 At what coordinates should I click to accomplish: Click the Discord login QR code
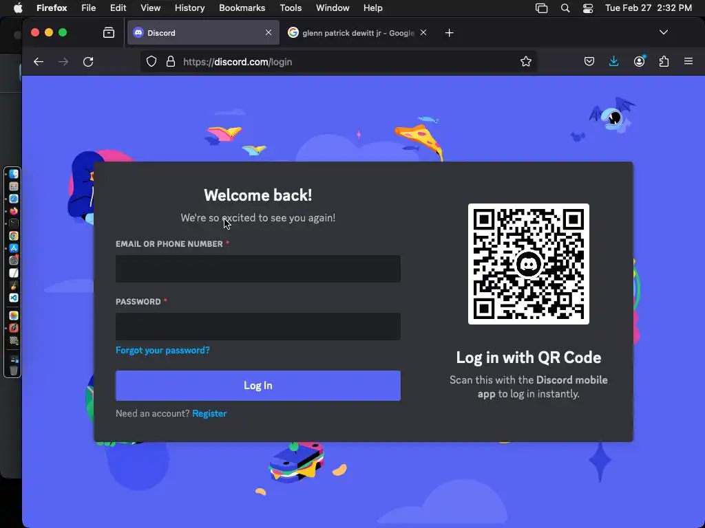coord(528,264)
